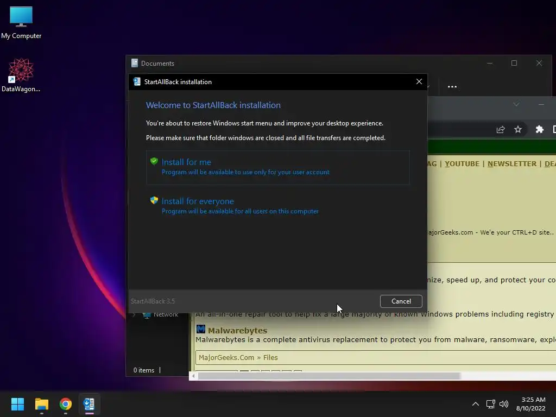Open network status tray icon
This screenshot has height=417, width=556.
click(491, 404)
